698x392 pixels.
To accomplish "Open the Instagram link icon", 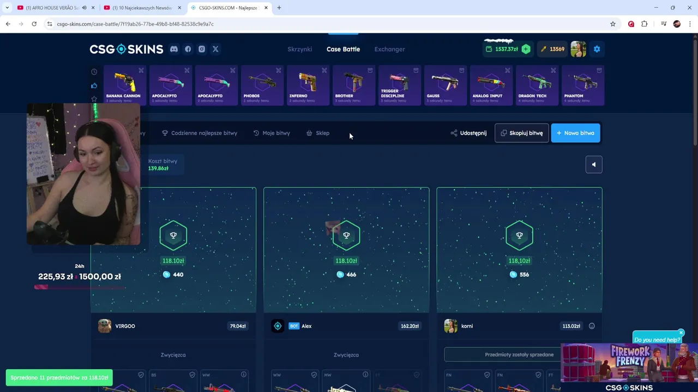I will click(202, 49).
